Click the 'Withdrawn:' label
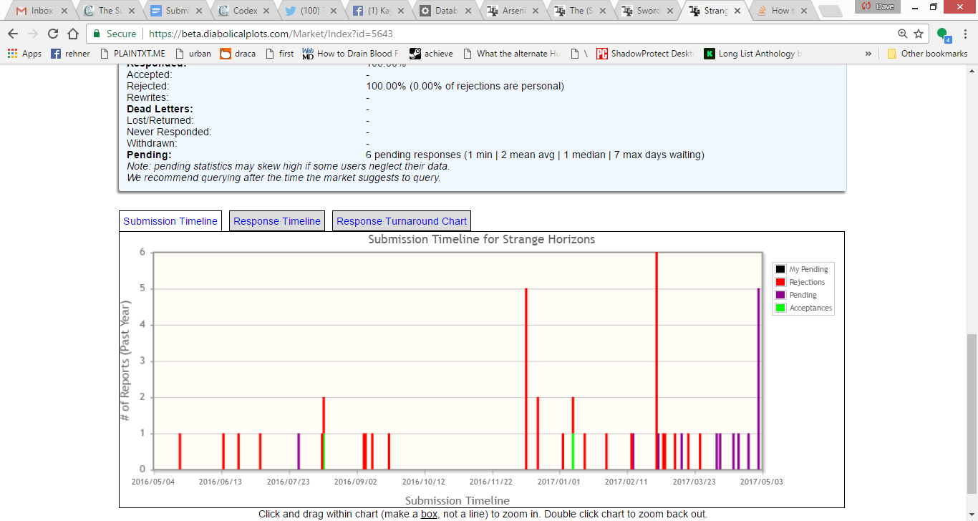Image resolution: width=978 pixels, height=521 pixels. tap(150, 143)
